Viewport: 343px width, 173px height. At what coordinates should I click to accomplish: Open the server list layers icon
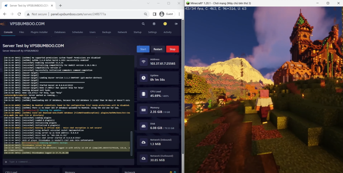154,24
